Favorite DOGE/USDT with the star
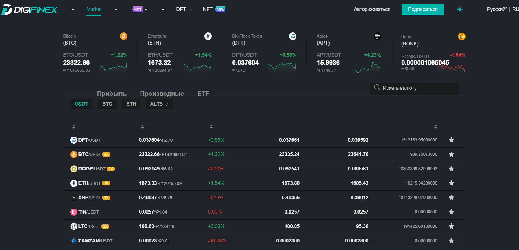The image size is (519, 250). [x=451, y=169]
